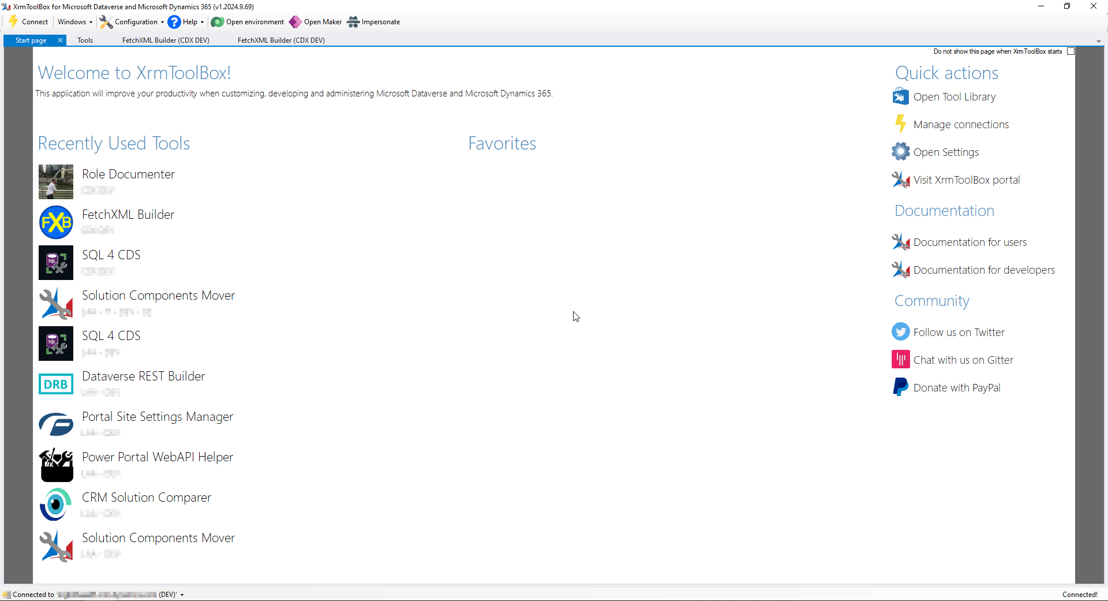The image size is (1108, 601).
Task: Launch FetchXML Builder from recent tools
Action: 128,214
